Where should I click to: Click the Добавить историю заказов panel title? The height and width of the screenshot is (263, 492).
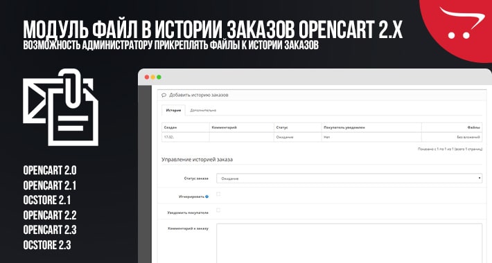[199, 95]
